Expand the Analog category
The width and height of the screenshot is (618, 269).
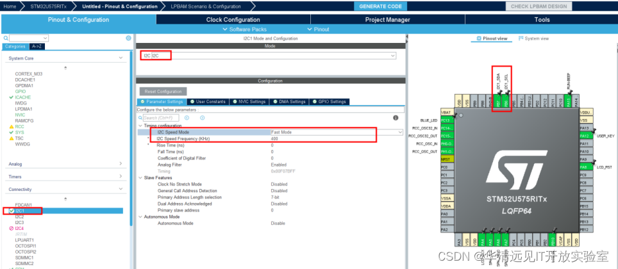click(121, 163)
